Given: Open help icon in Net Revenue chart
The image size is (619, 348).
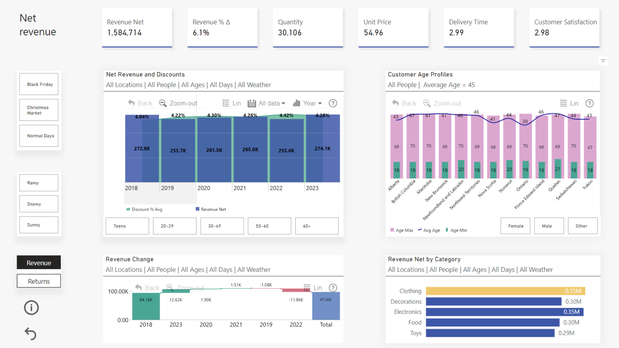Looking at the screenshot, I should pos(333,103).
